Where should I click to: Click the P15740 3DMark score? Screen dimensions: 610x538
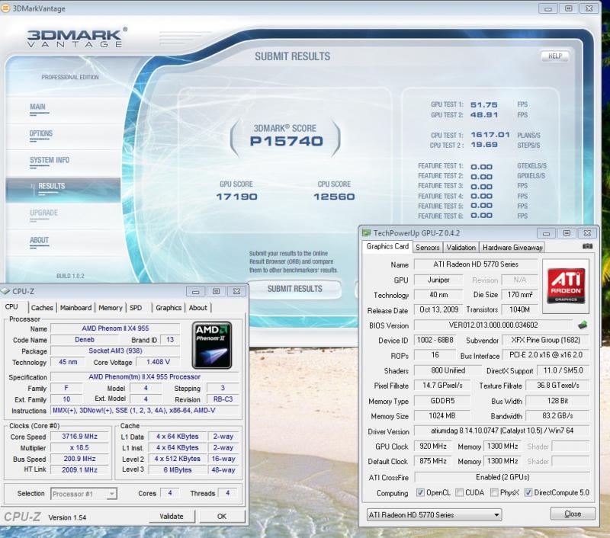(287, 141)
